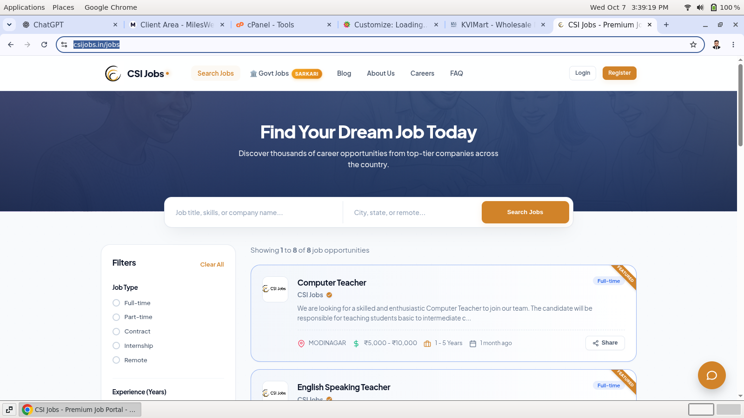Image resolution: width=744 pixels, height=418 pixels.
Task: Switch to the Client Area - MilesWeb tab
Action: click(x=177, y=25)
